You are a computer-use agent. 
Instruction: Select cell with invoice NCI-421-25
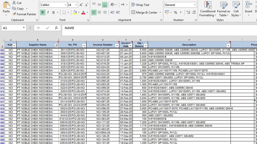click(103, 50)
